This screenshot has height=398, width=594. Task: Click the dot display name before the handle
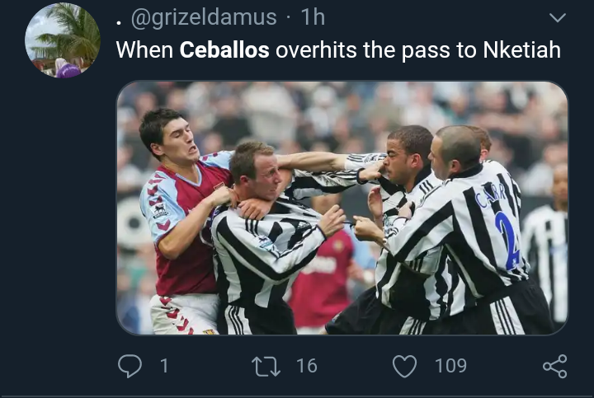point(120,19)
